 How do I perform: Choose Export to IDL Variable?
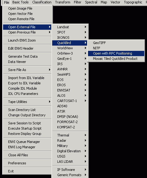[27, 83]
